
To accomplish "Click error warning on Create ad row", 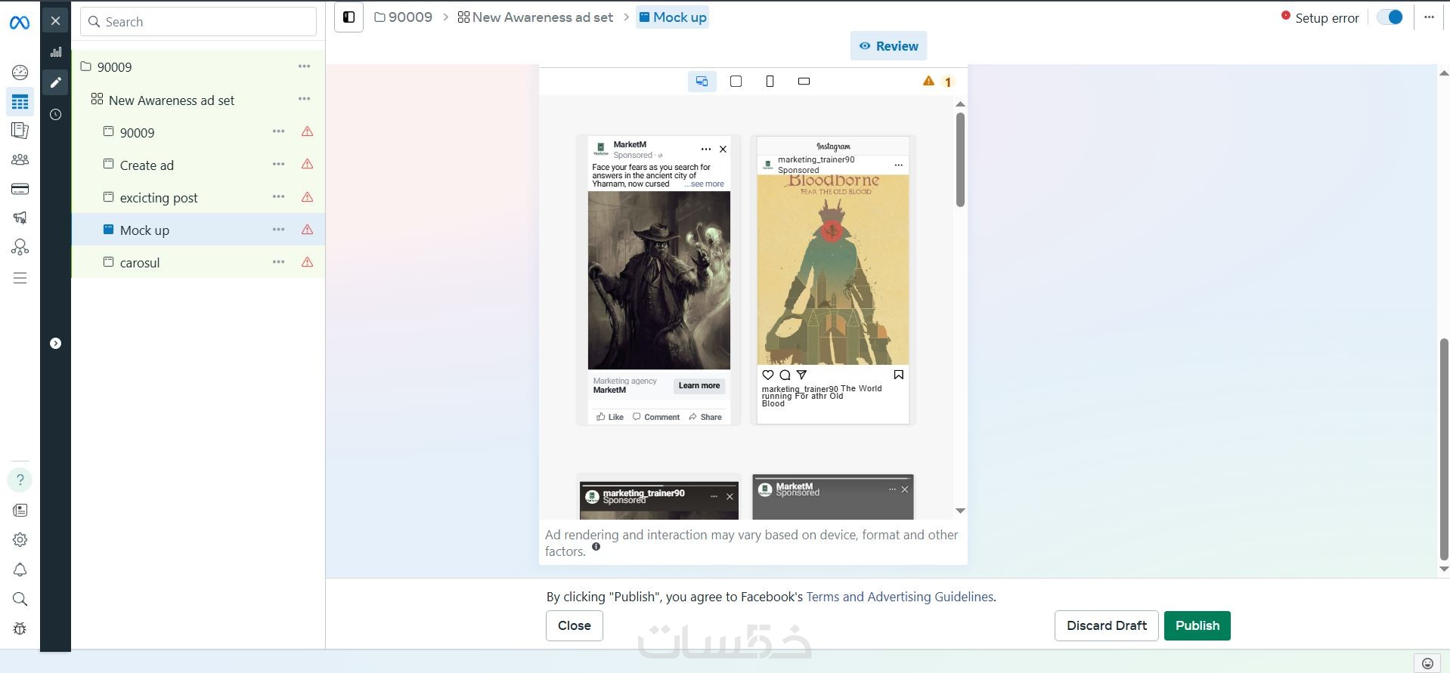I will pos(307,164).
